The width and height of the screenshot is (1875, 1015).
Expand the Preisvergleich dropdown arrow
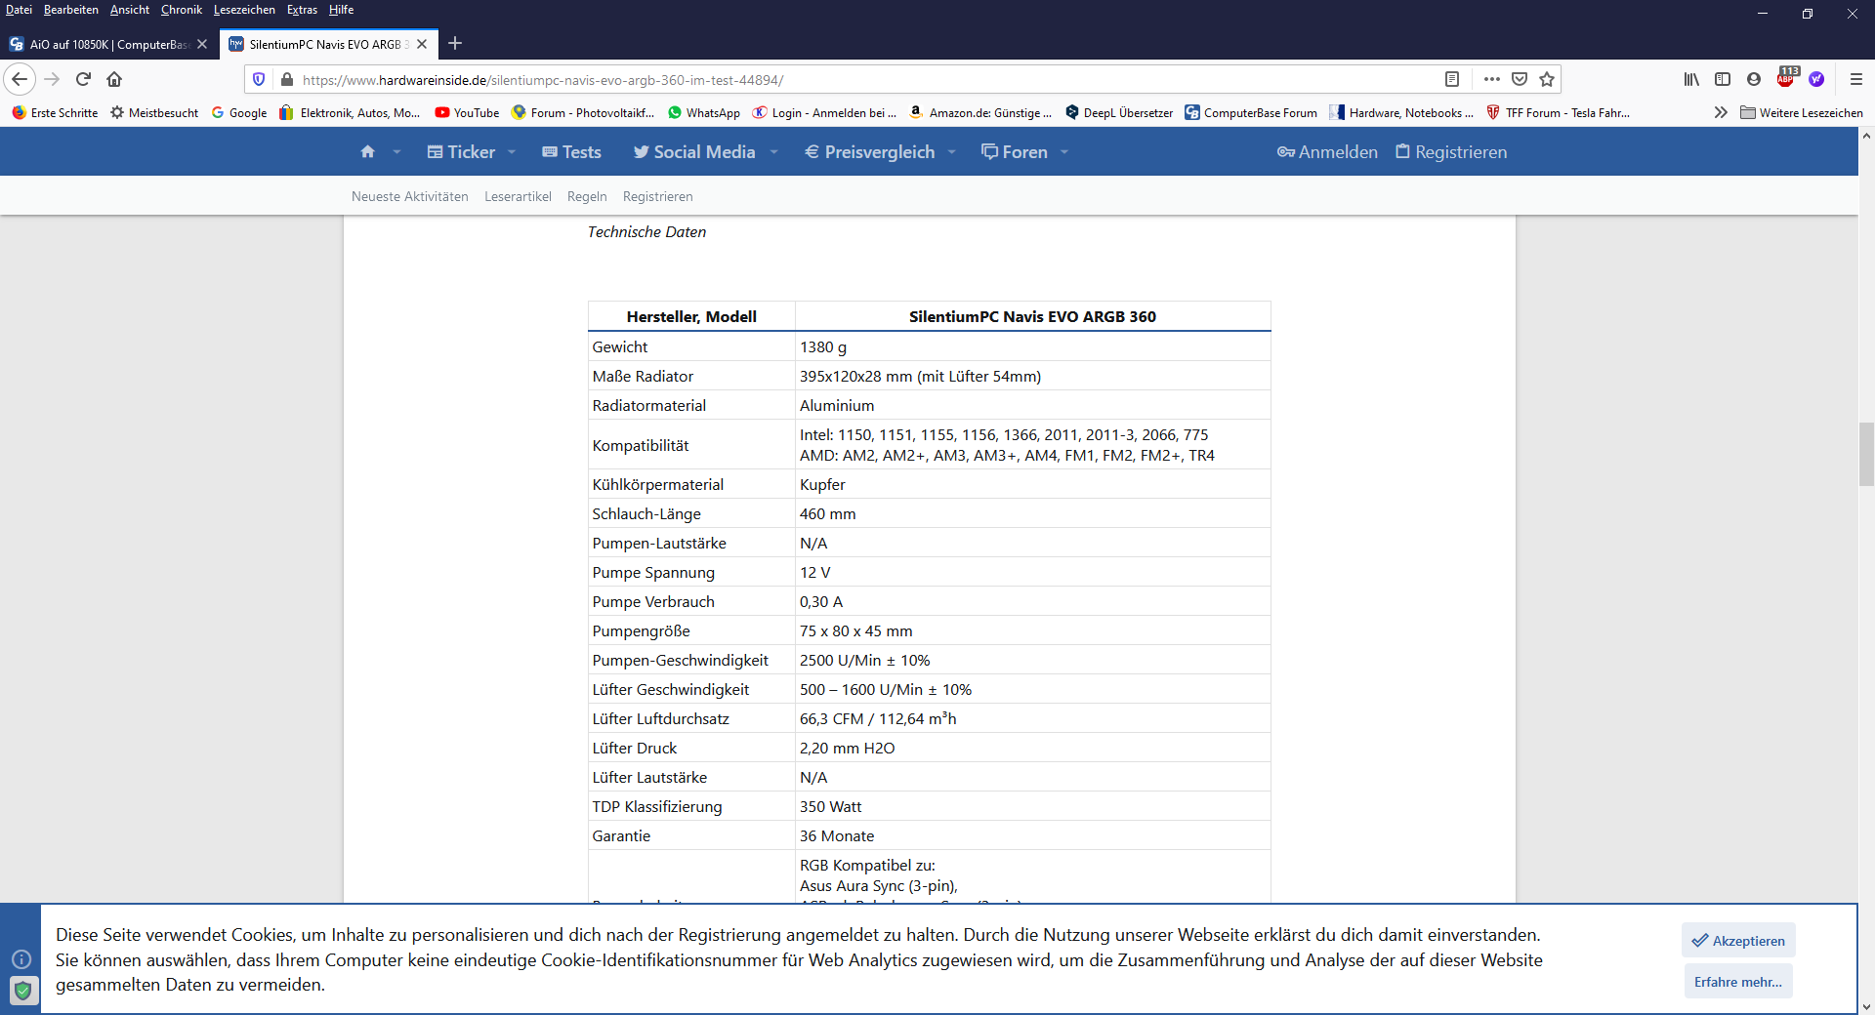coord(952,152)
